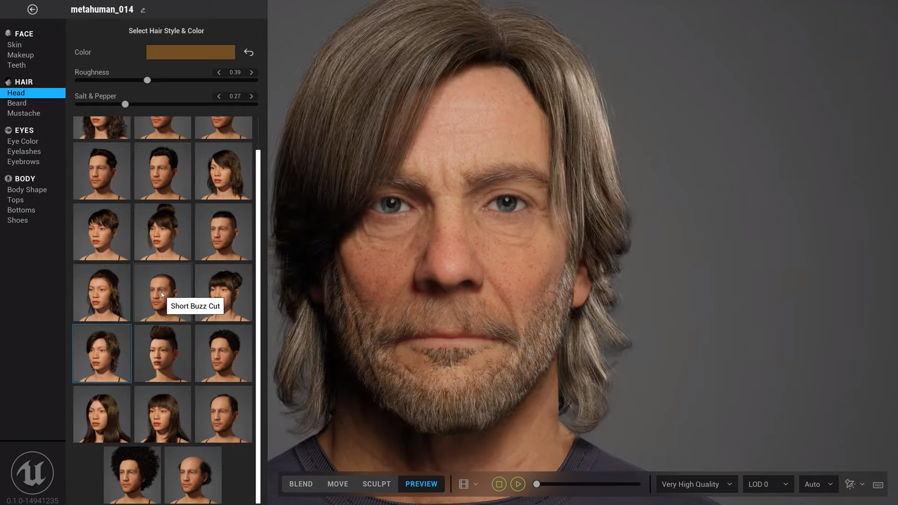Edit the metahuman_014 name with pencil icon
The height and width of the screenshot is (505, 898).
143,10
